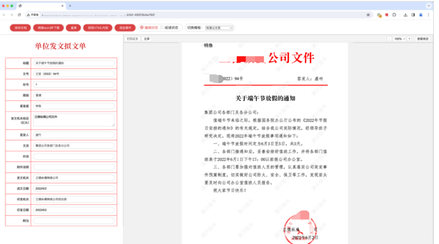Click the 紧急度 urgency input field
The image size is (439, 244).
[74, 106]
